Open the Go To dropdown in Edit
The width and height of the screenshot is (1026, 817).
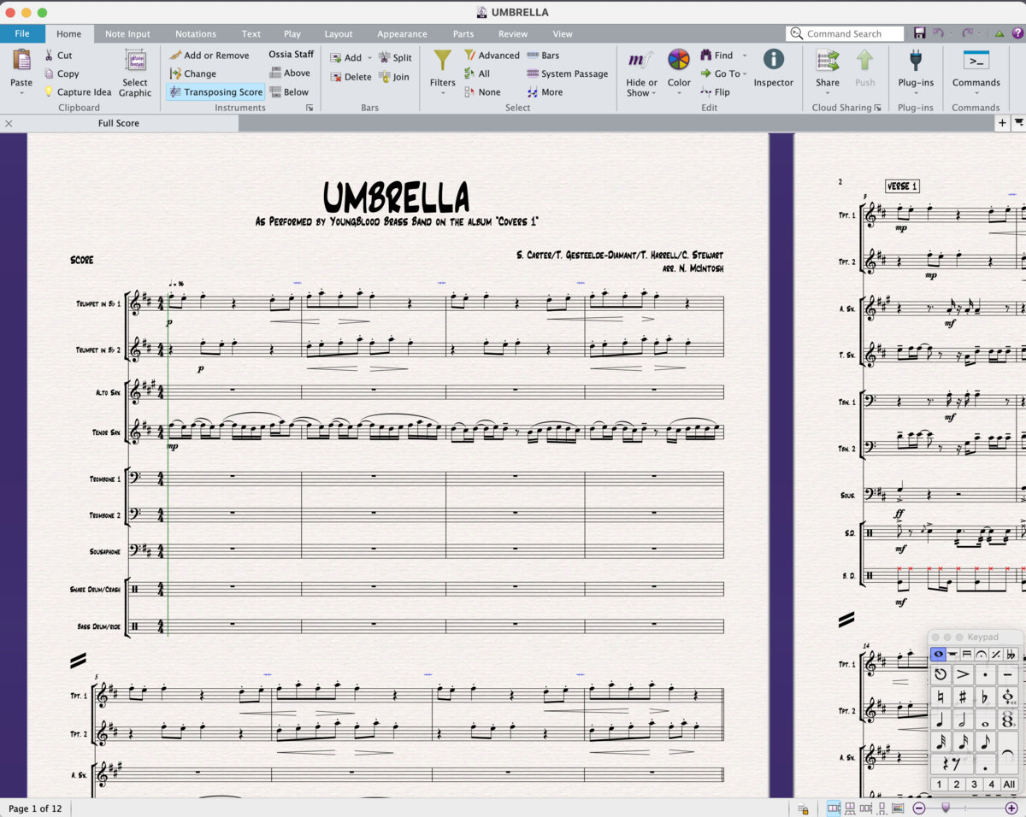click(x=723, y=73)
